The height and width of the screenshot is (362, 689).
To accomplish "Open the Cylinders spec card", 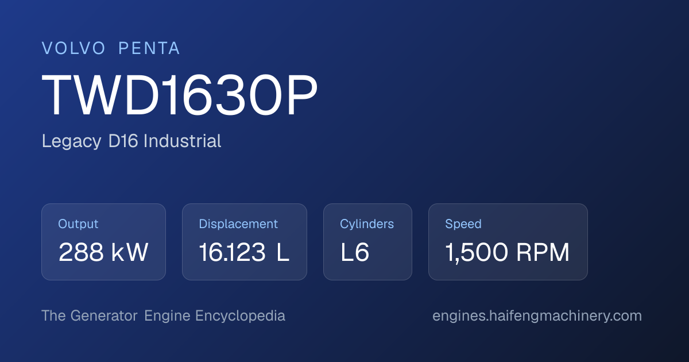I will pos(367,242).
